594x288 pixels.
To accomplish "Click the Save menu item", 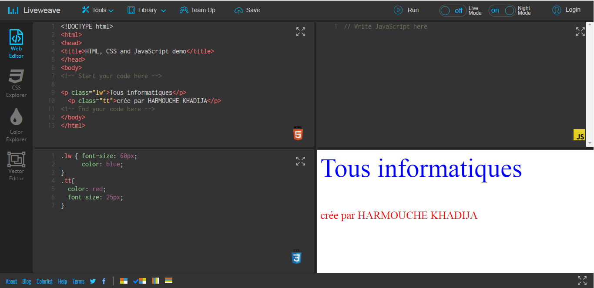I will [x=247, y=10].
